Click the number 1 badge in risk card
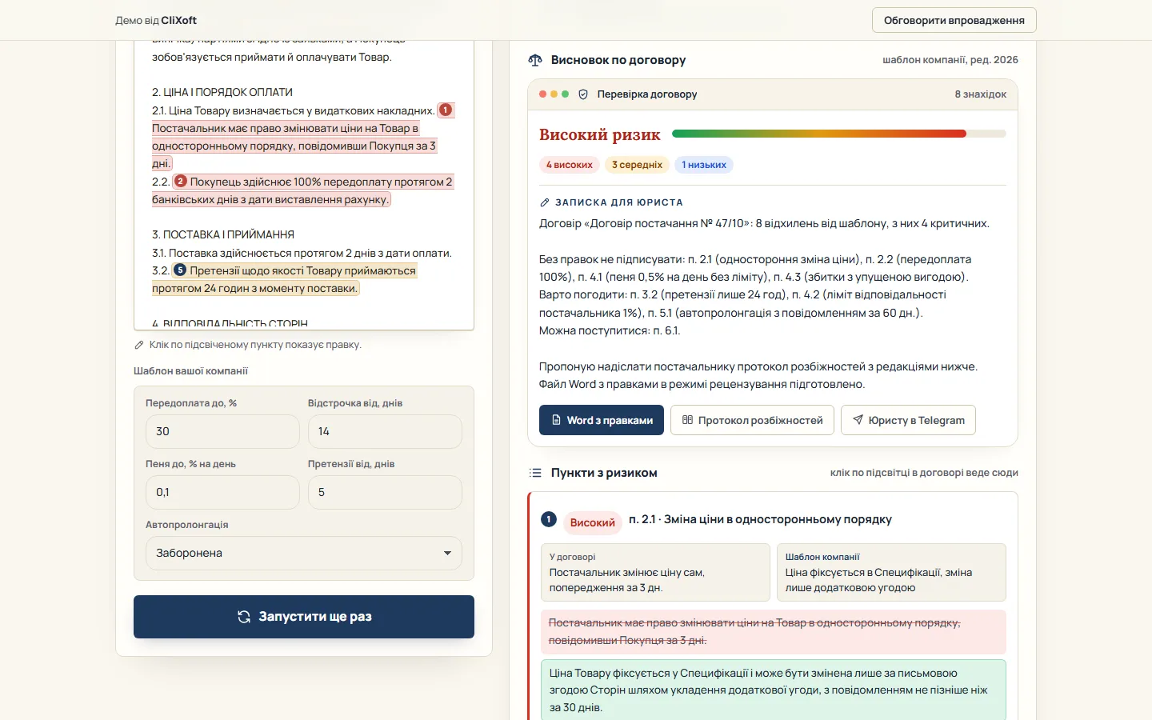The height and width of the screenshot is (720, 1152). point(549,519)
